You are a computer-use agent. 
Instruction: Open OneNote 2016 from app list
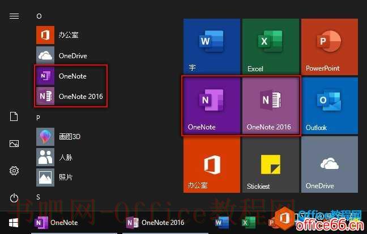tap(70, 96)
